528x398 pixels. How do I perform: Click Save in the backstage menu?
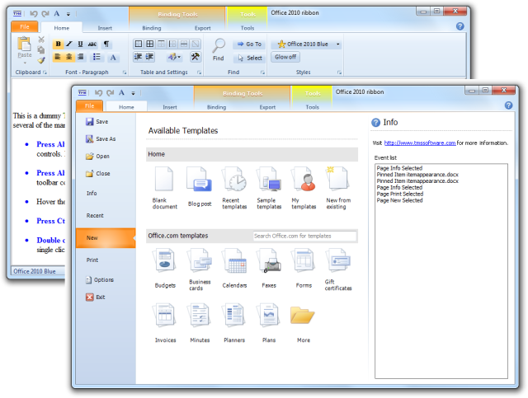(x=97, y=121)
